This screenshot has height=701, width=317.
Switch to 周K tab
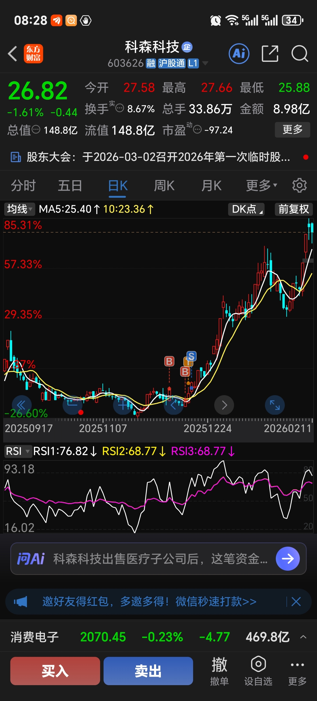(164, 186)
